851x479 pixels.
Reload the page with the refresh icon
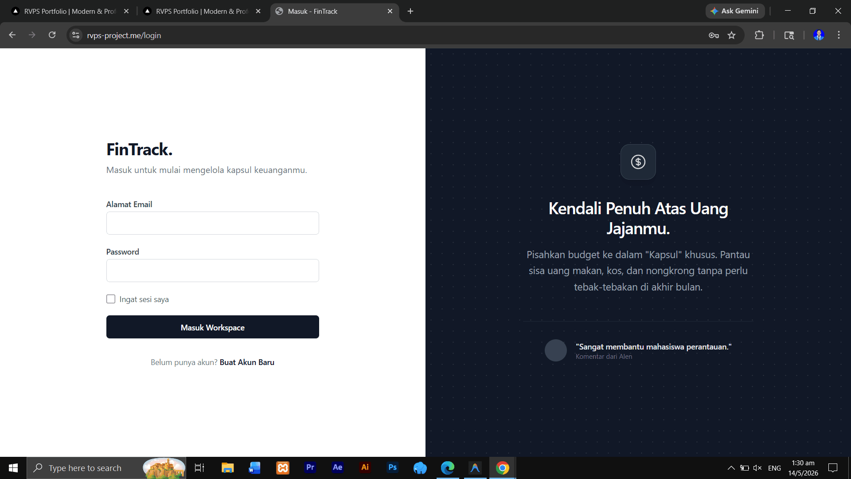point(52,35)
